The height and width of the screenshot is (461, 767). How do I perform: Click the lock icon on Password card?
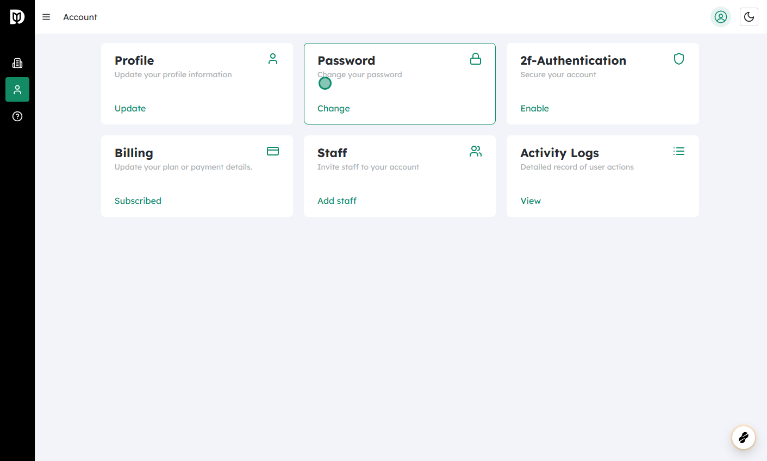(476, 59)
